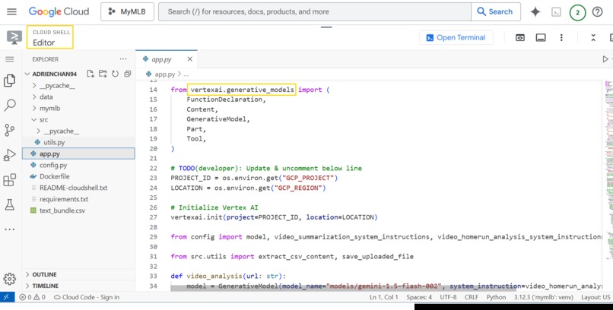Select app.py in the file tree
The image size is (613, 310).
pyautogui.click(x=78, y=153)
